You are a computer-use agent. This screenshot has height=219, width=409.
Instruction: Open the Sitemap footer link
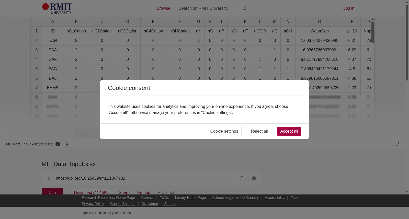(x=171, y=204)
